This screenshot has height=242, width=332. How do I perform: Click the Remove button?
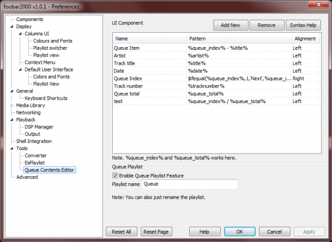tap(266, 25)
